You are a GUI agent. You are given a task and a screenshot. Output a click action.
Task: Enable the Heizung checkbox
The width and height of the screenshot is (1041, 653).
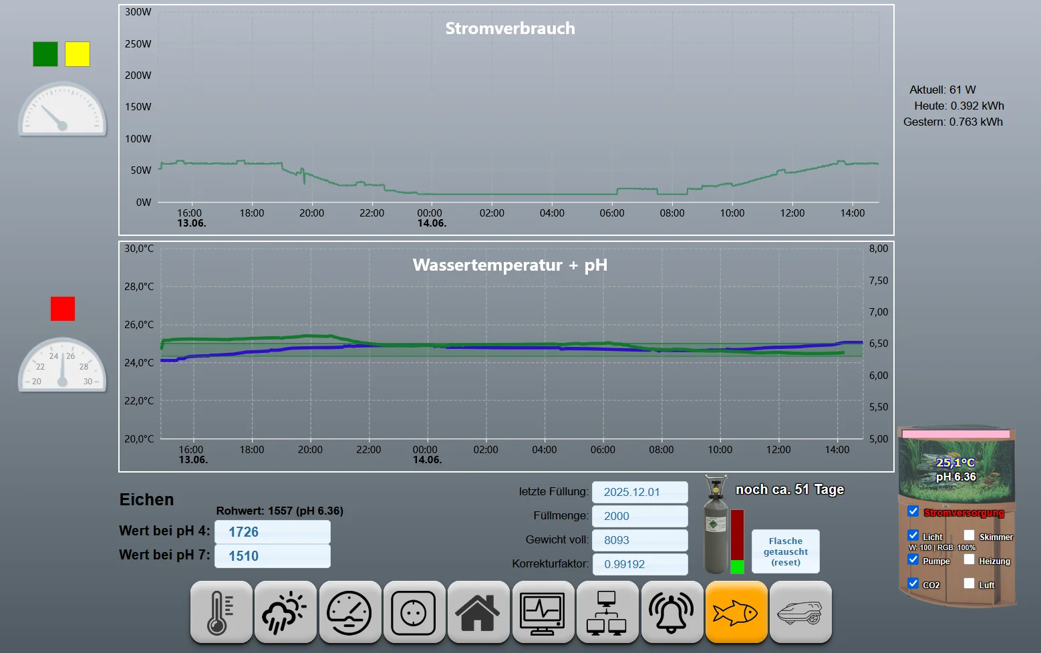[970, 559]
